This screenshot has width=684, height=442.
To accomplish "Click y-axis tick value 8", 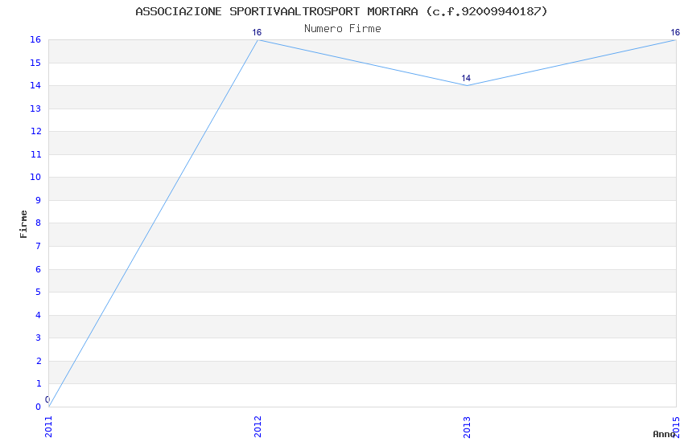I will [x=39, y=223].
